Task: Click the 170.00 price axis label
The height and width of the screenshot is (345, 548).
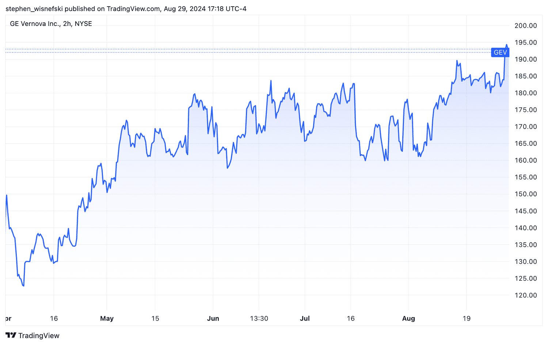Action: (x=526, y=126)
